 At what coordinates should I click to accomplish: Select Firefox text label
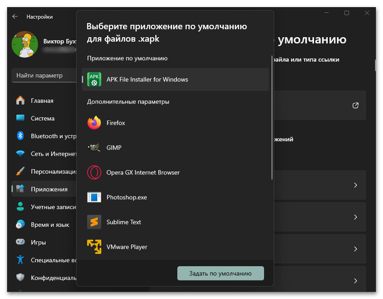tap(115, 123)
